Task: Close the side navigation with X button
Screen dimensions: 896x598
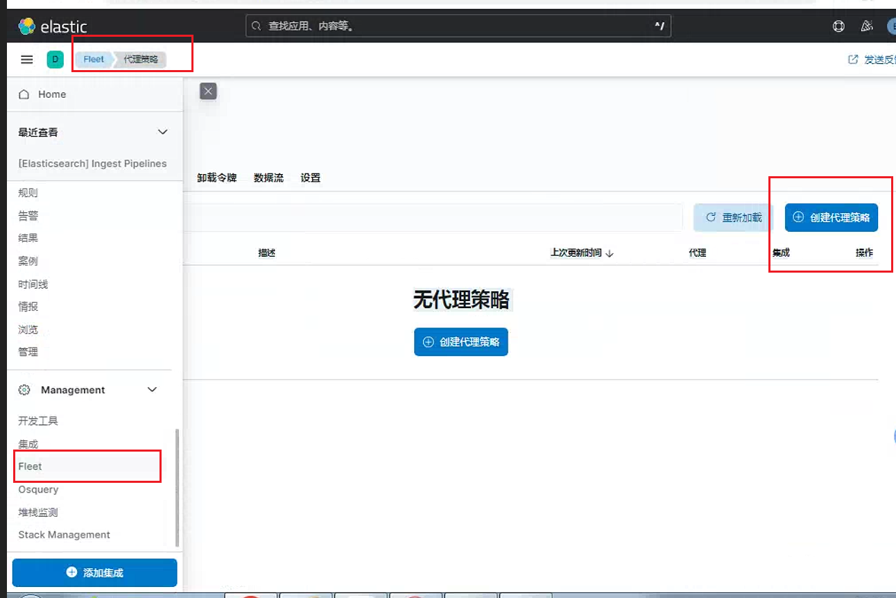Action: [x=208, y=91]
